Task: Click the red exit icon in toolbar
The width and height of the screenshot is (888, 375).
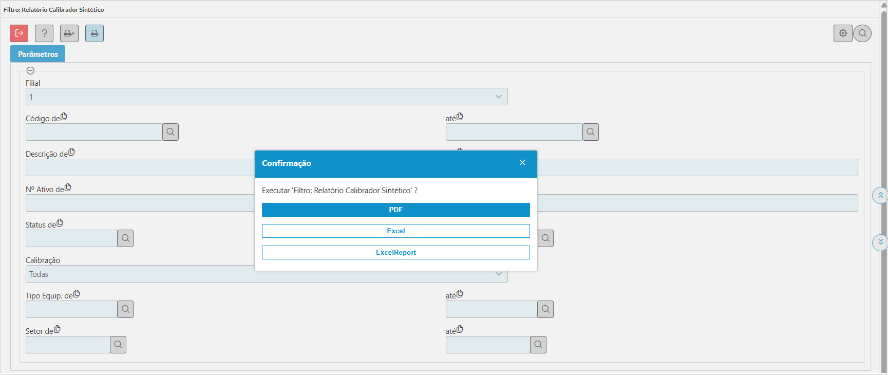Action: click(x=19, y=33)
